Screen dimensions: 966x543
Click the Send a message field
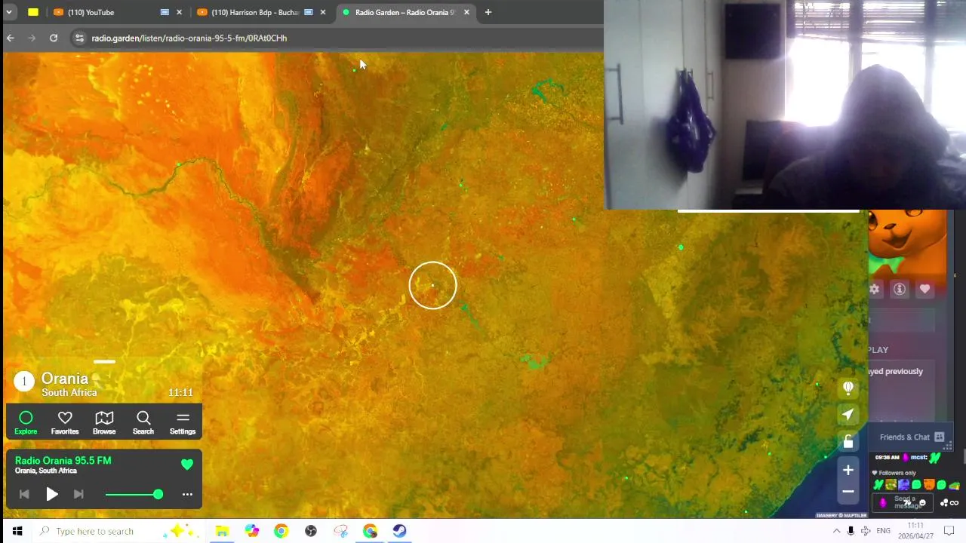(903, 502)
